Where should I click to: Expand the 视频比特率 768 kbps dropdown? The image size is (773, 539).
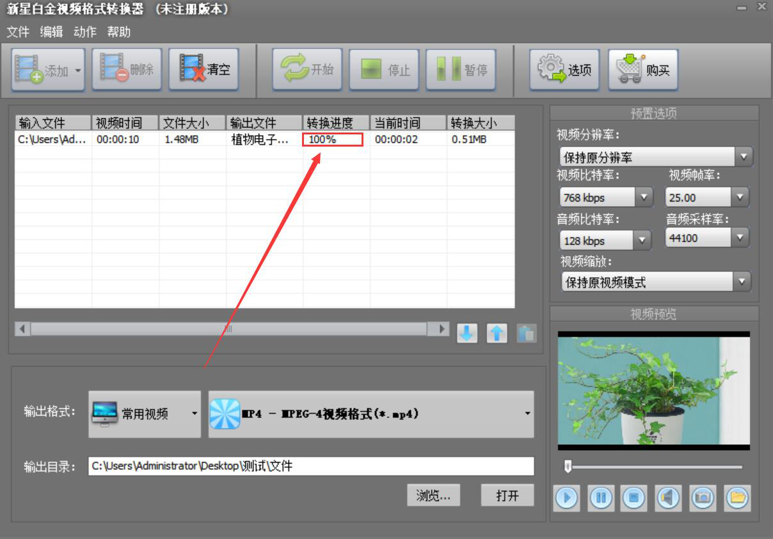644,197
